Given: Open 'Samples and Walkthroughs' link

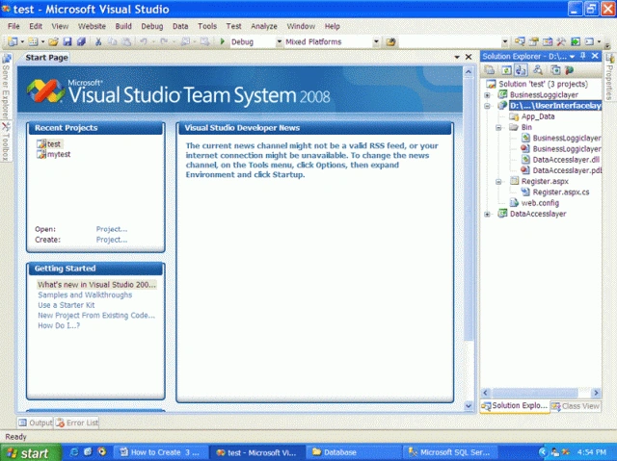Looking at the screenshot, I should click(85, 295).
